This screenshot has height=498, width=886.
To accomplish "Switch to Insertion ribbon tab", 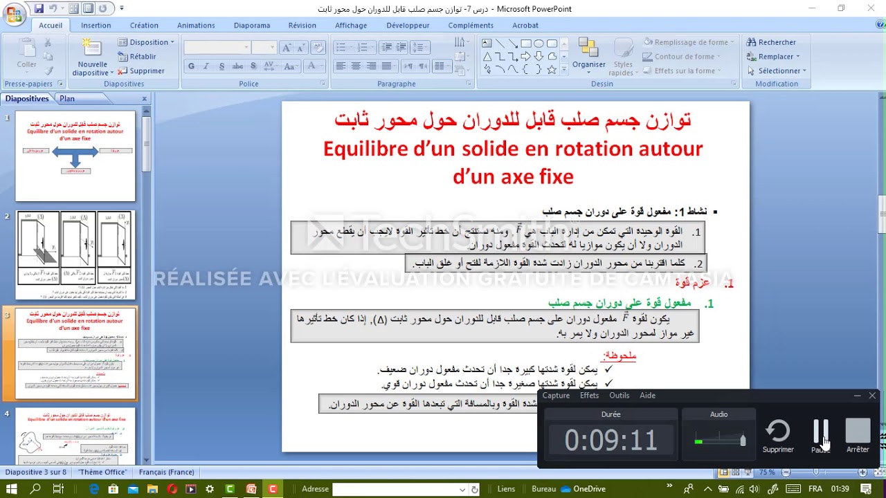I will point(96,25).
